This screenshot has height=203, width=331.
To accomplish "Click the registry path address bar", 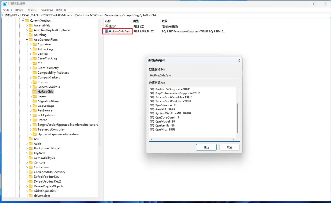I will (x=165, y=15).
